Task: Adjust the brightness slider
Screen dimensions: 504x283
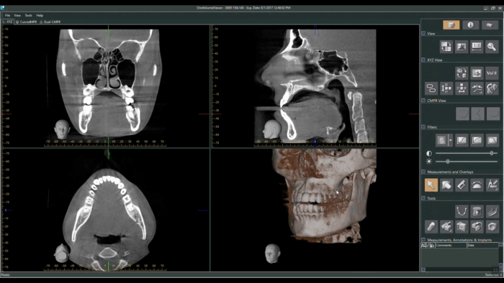Action: click(x=466, y=161)
